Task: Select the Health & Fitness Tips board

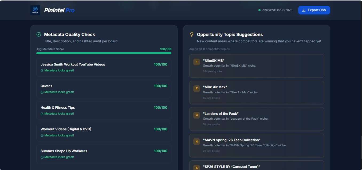Action: click(104, 110)
